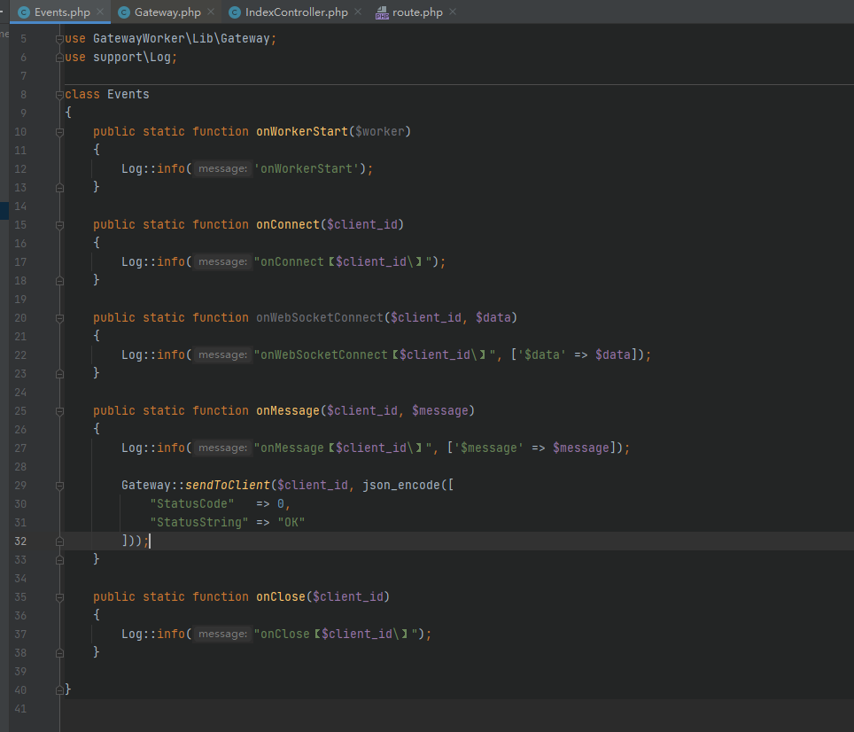This screenshot has width=854, height=732.
Task: Click line number 14 in the gutter
Action: tap(20, 206)
